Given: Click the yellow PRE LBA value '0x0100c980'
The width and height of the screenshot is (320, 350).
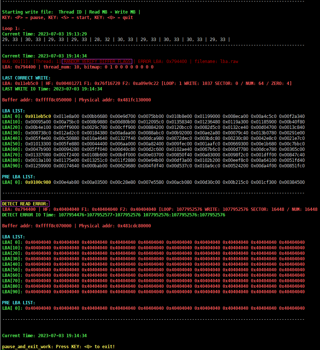Looking at the screenshot, I should [x=38, y=182].
